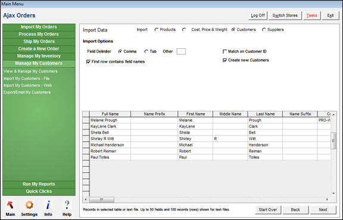Viewport: 343px width, 220px height.
Task: Click the Switch Stores button
Action: pos(285,16)
